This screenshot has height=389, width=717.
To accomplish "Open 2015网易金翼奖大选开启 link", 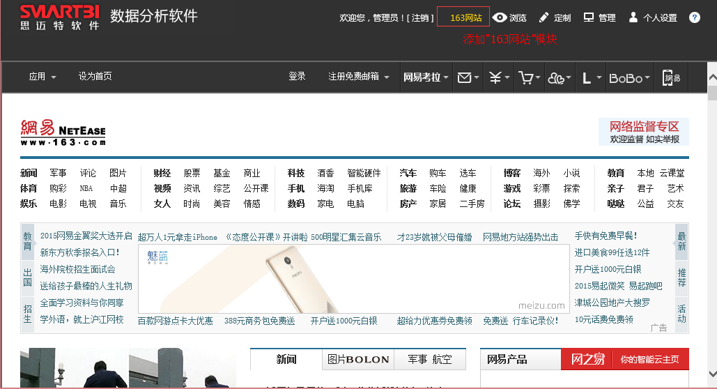I will (x=86, y=236).
